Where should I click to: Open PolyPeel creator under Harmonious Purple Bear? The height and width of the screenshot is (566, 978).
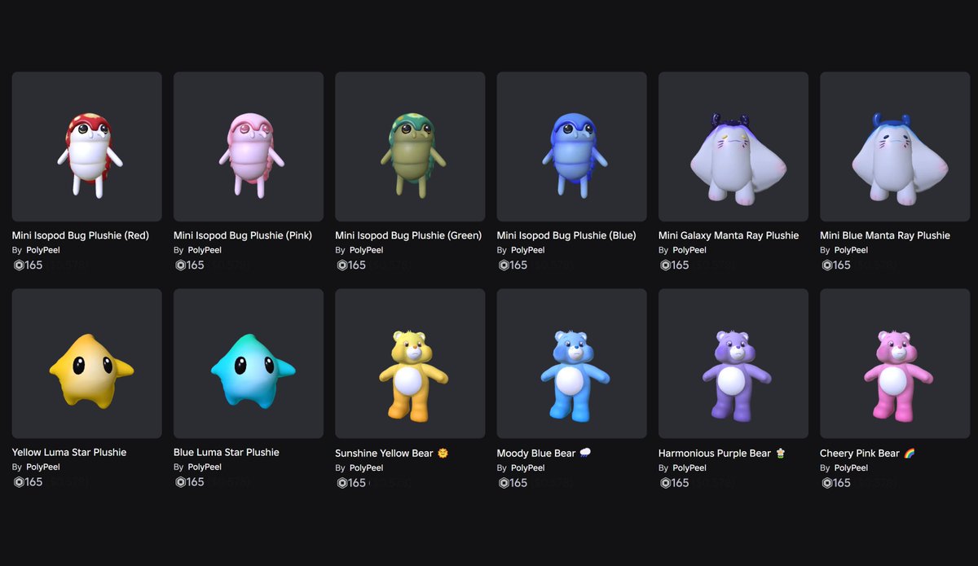pos(689,467)
